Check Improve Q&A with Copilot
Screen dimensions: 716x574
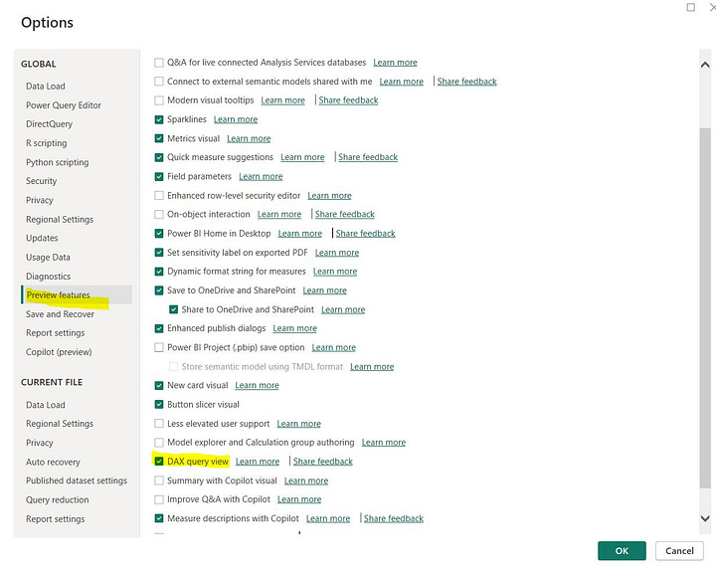(x=159, y=499)
